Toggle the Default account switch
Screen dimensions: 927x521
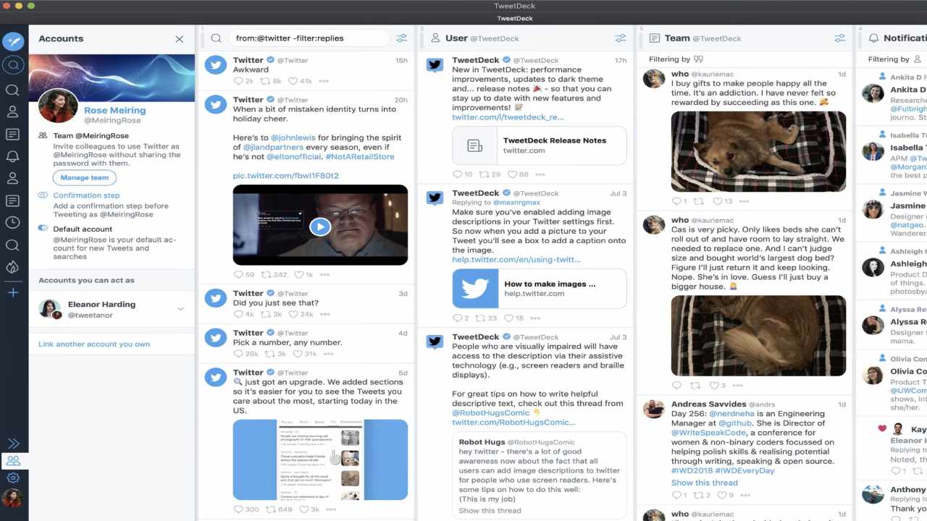coord(43,229)
